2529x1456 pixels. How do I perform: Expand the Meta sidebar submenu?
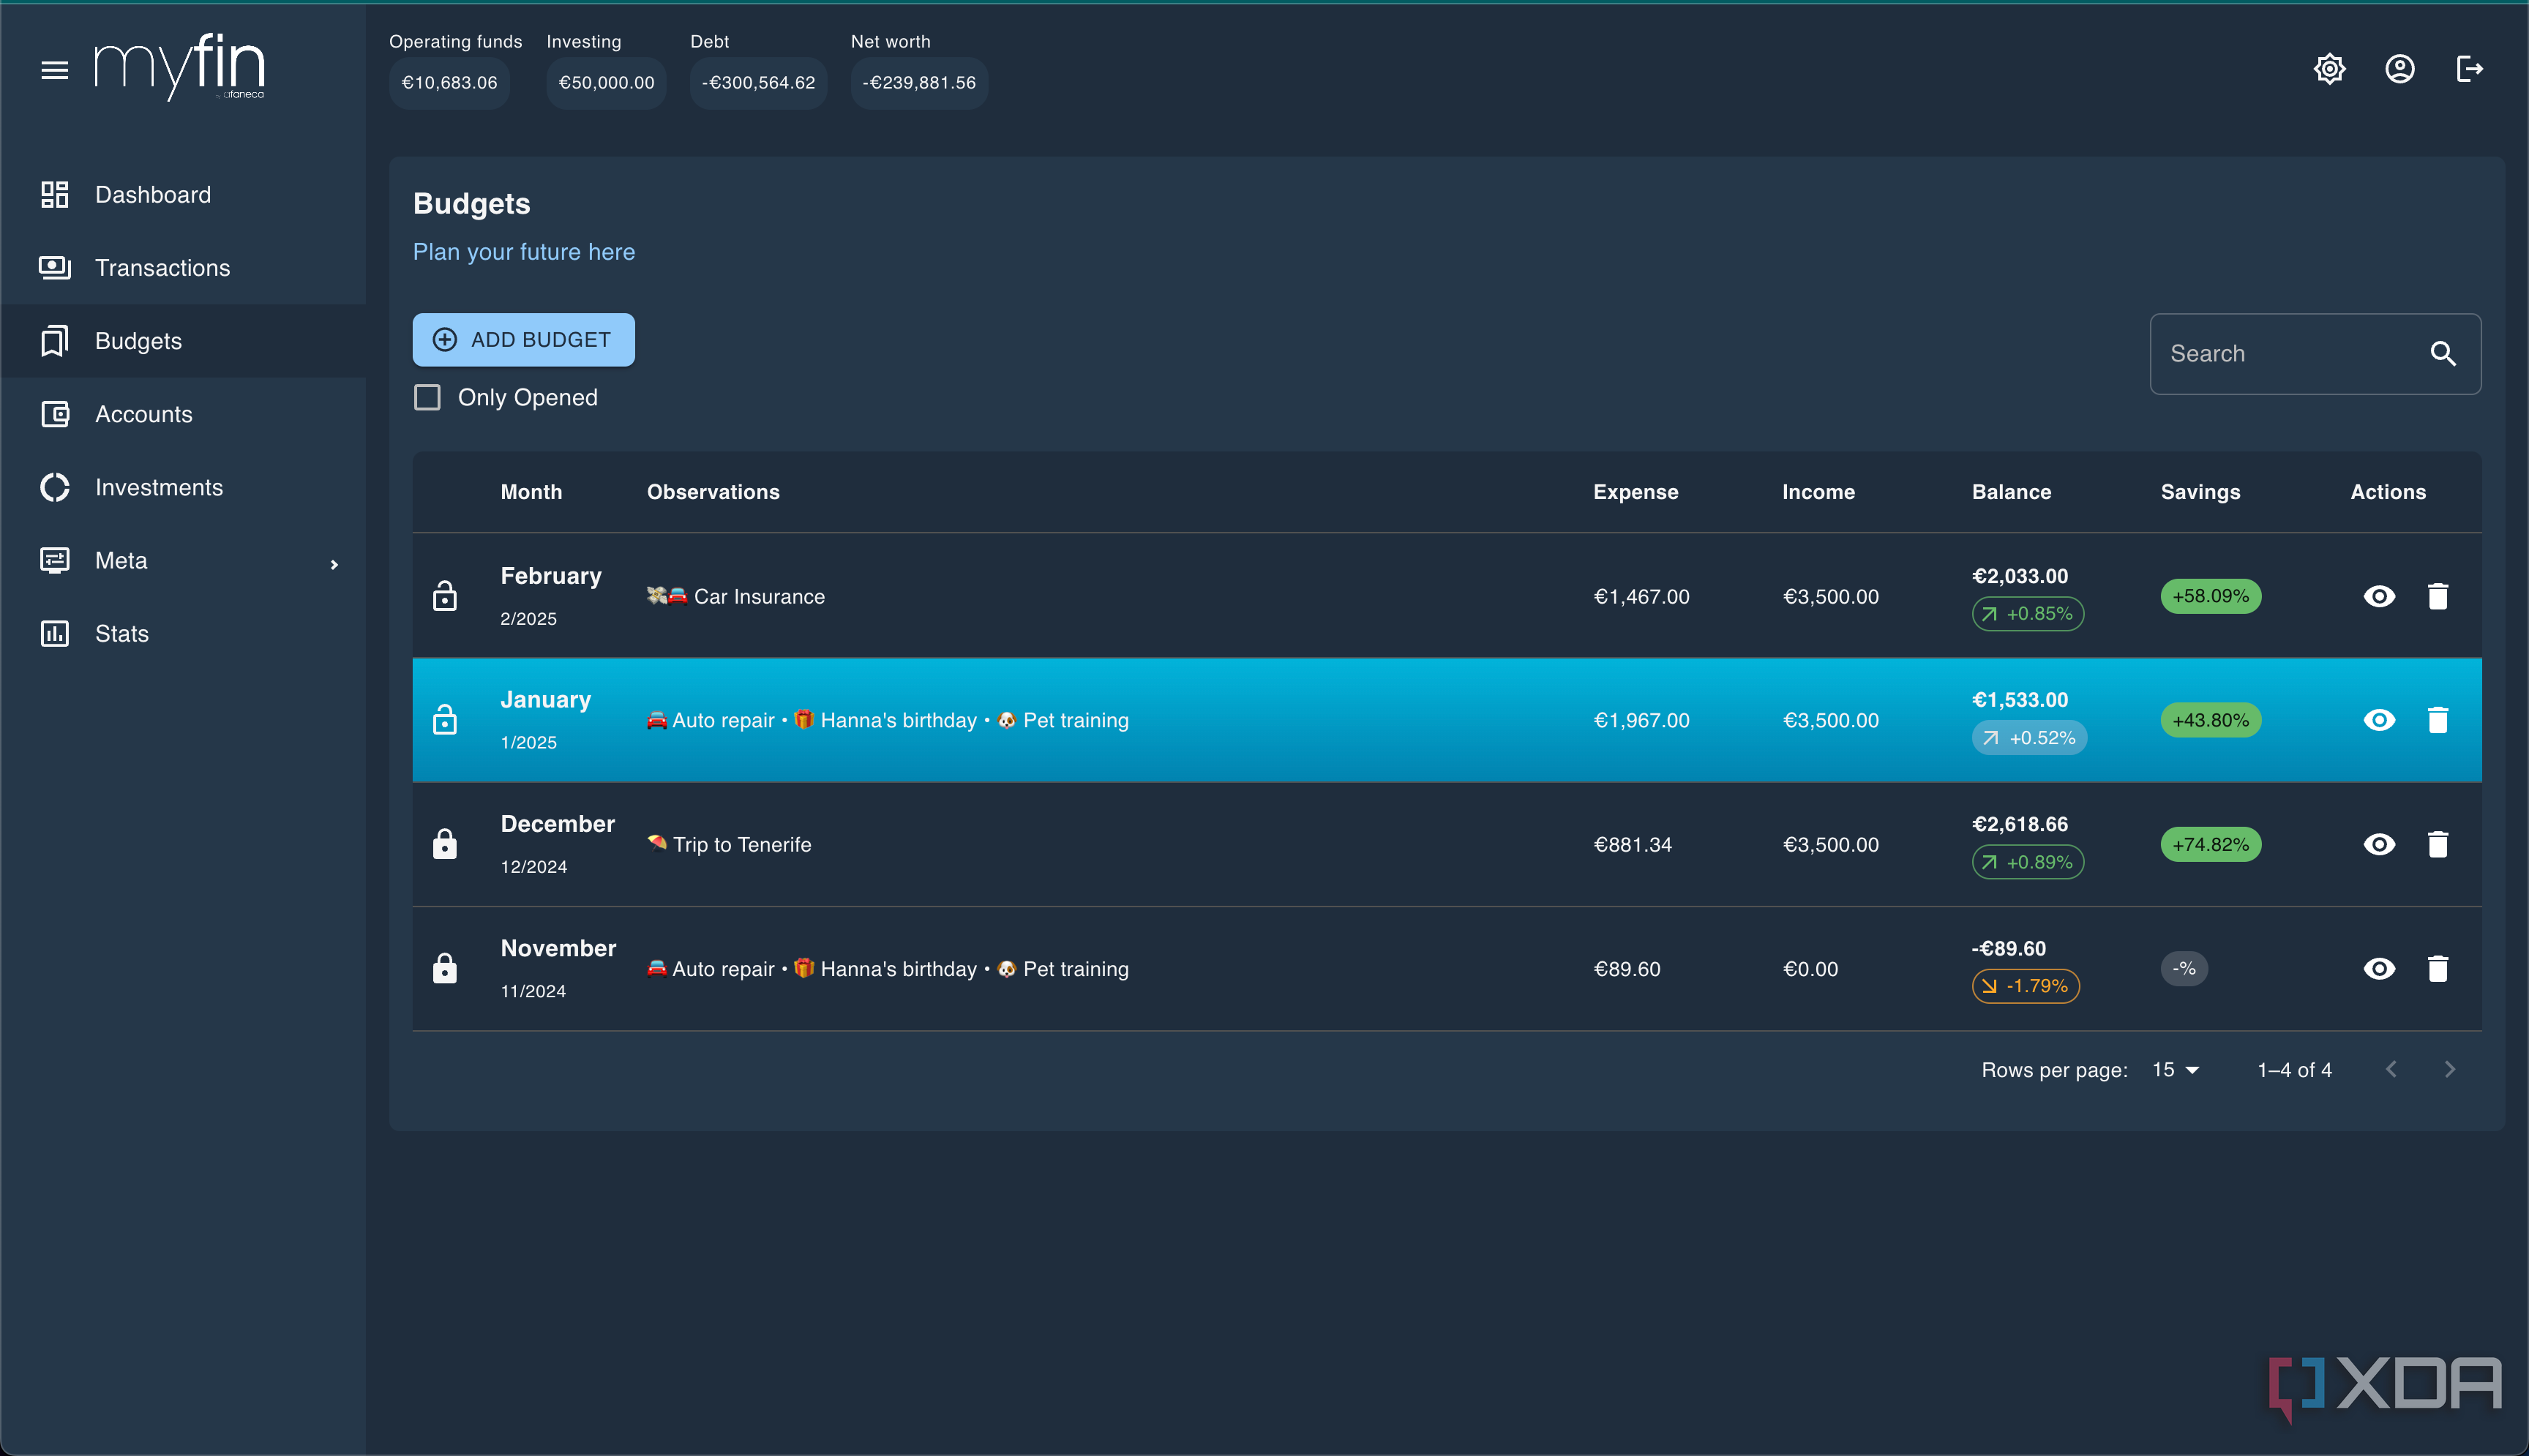pyautogui.click(x=334, y=565)
